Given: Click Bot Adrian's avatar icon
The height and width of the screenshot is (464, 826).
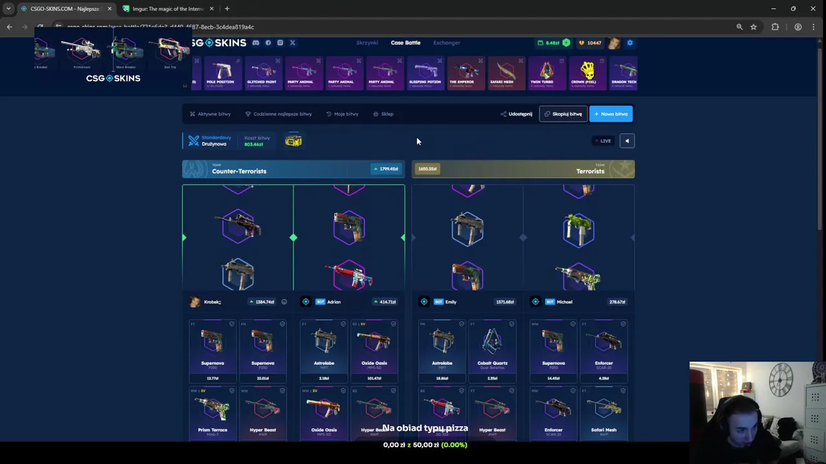Looking at the screenshot, I should 306,302.
